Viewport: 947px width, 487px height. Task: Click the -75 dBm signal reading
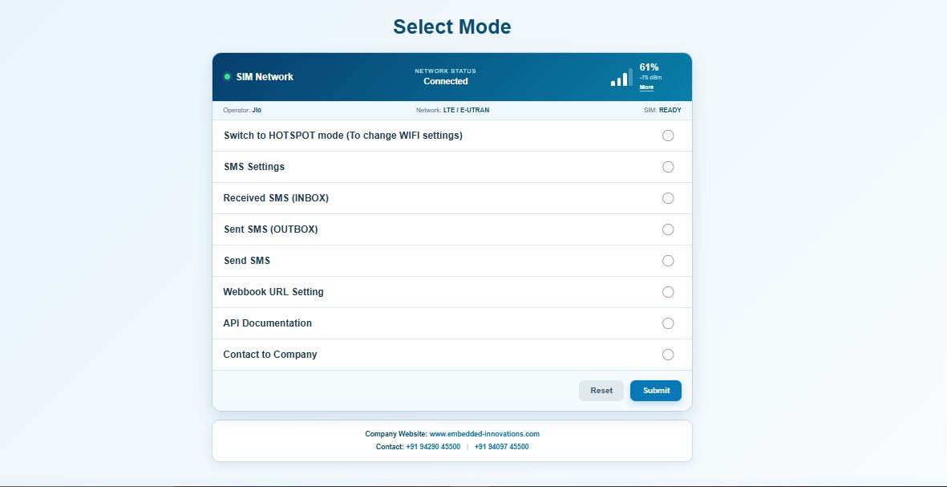coord(650,78)
